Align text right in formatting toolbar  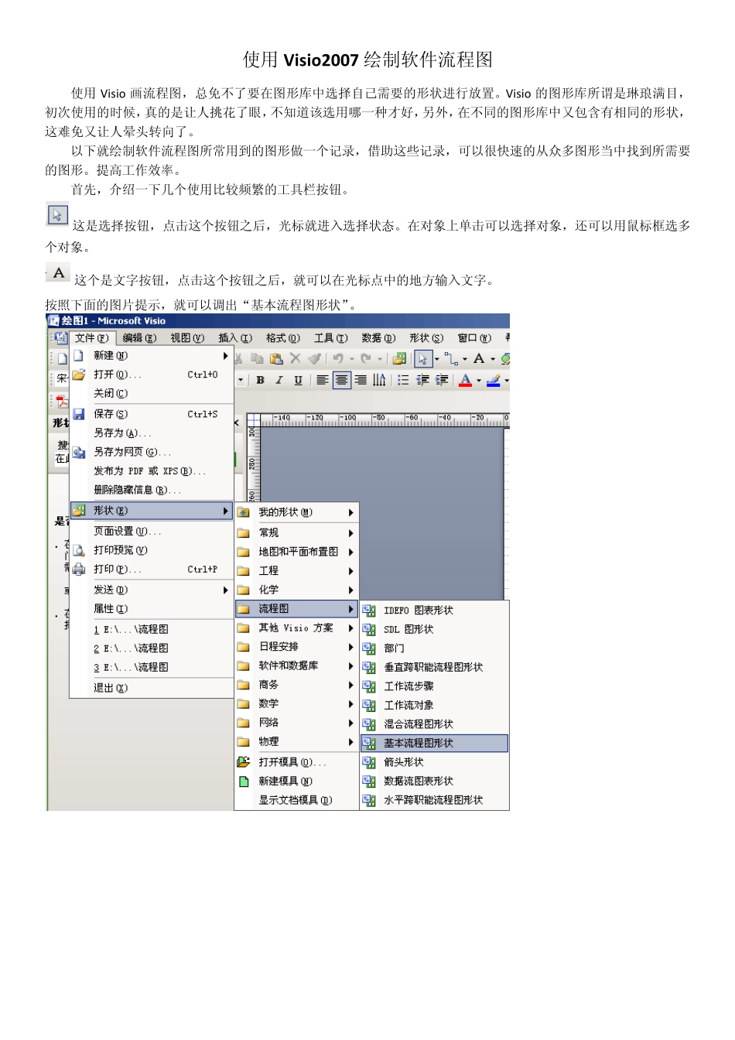coord(361,380)
